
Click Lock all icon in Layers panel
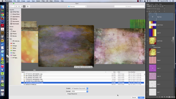[x=156, y=11]
